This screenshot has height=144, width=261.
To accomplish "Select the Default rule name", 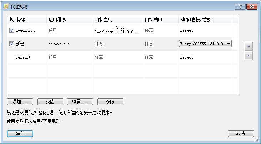I will [x=23, y=57].
